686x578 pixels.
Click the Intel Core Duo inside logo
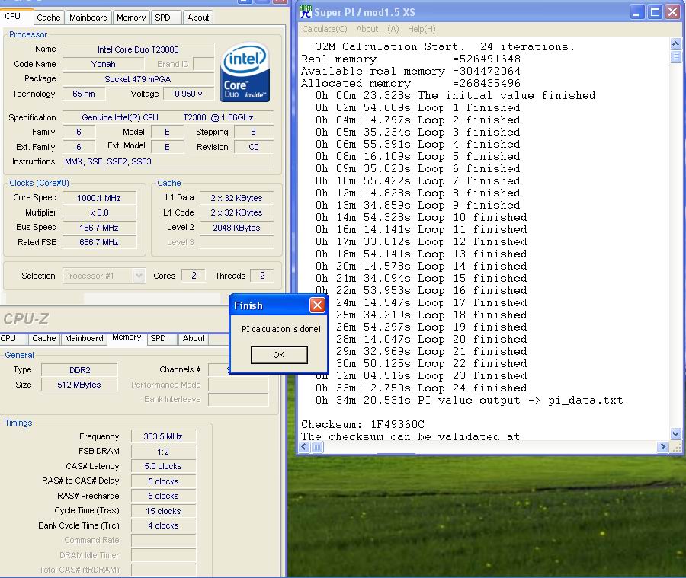click(x=245, y=72)
